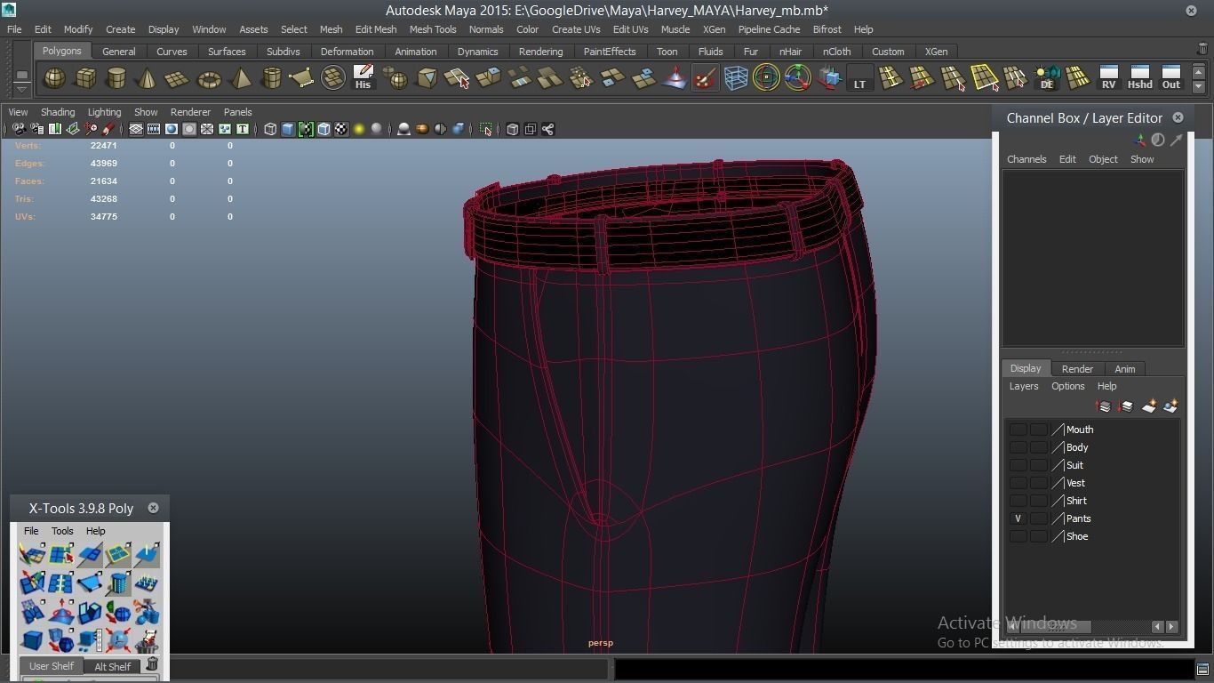The height and width of the screenshot is (683, 1214).
Task: Toggle the display type box for Mouth layer
Action: click(1038, 430)
